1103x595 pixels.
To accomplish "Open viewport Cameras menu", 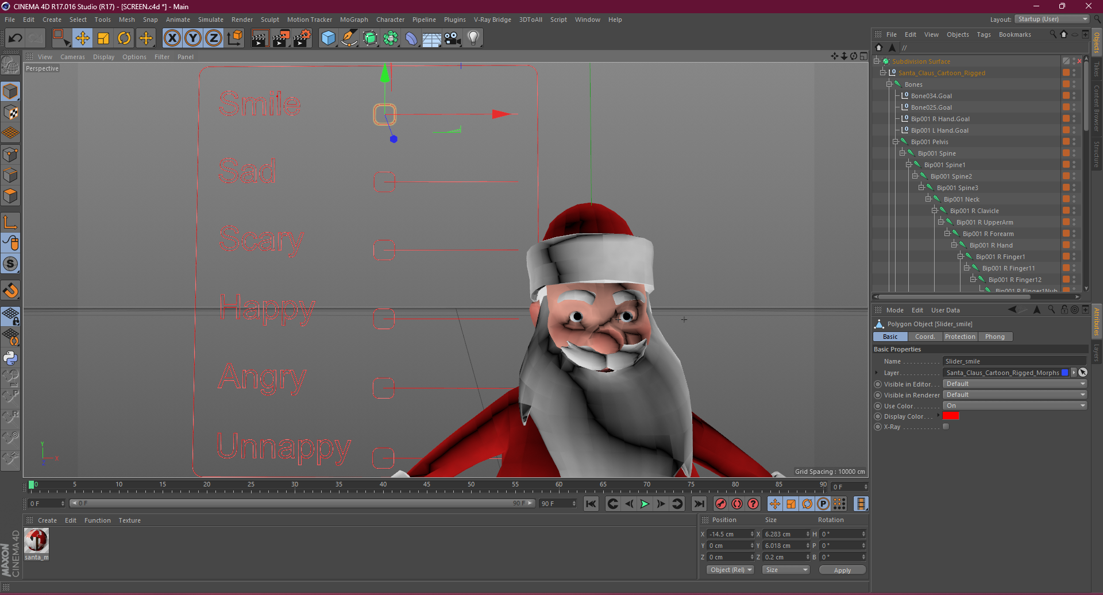I will [72, 57].
